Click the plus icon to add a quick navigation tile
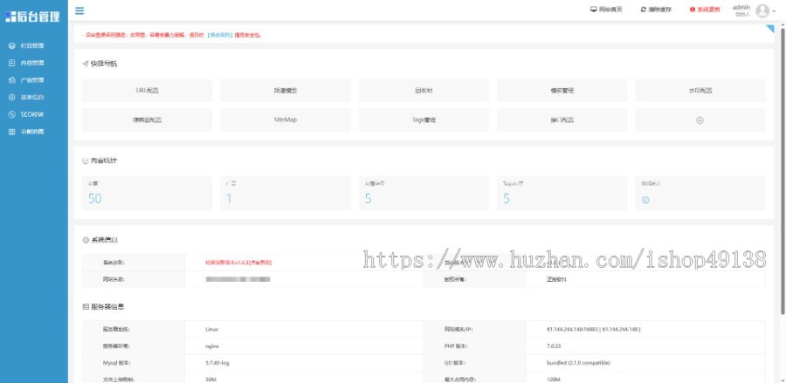This screenshot has width=786, height=383. (x=700, y=120)
